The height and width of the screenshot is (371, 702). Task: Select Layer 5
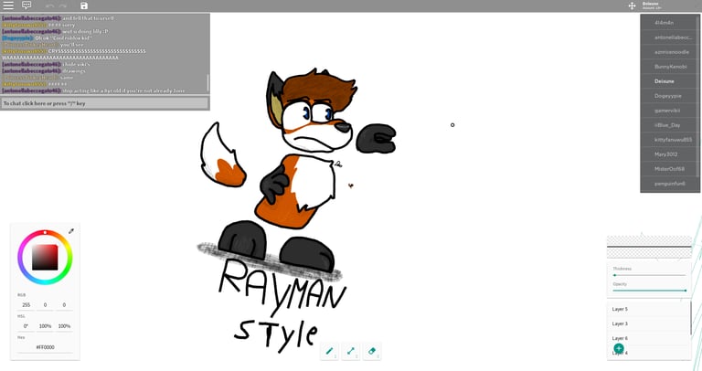click(649, 309)
